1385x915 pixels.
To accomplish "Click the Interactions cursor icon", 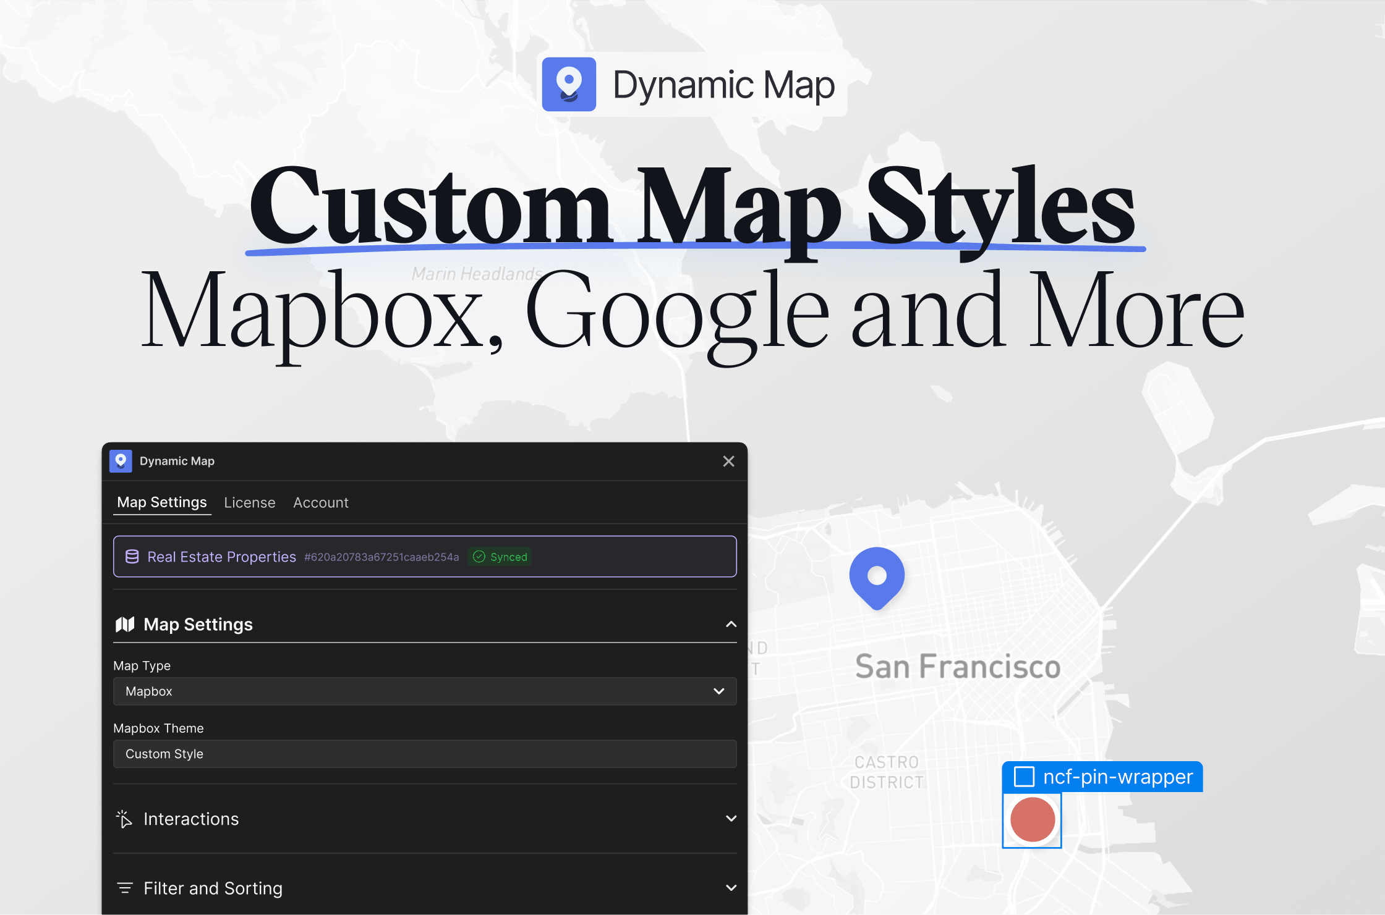I will pyautogui.click(x=124, y=819).
